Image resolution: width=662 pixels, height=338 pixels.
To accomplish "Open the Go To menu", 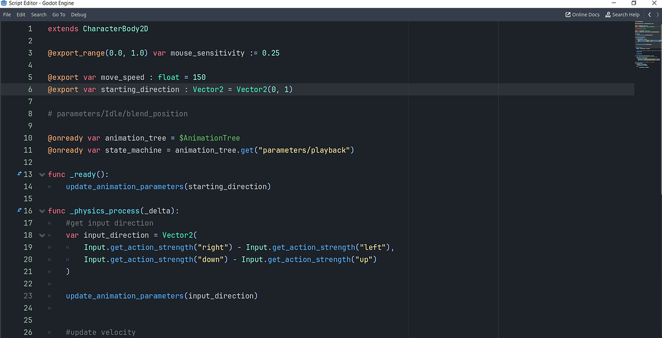I will pyautogui.click(x=59, y=15).
